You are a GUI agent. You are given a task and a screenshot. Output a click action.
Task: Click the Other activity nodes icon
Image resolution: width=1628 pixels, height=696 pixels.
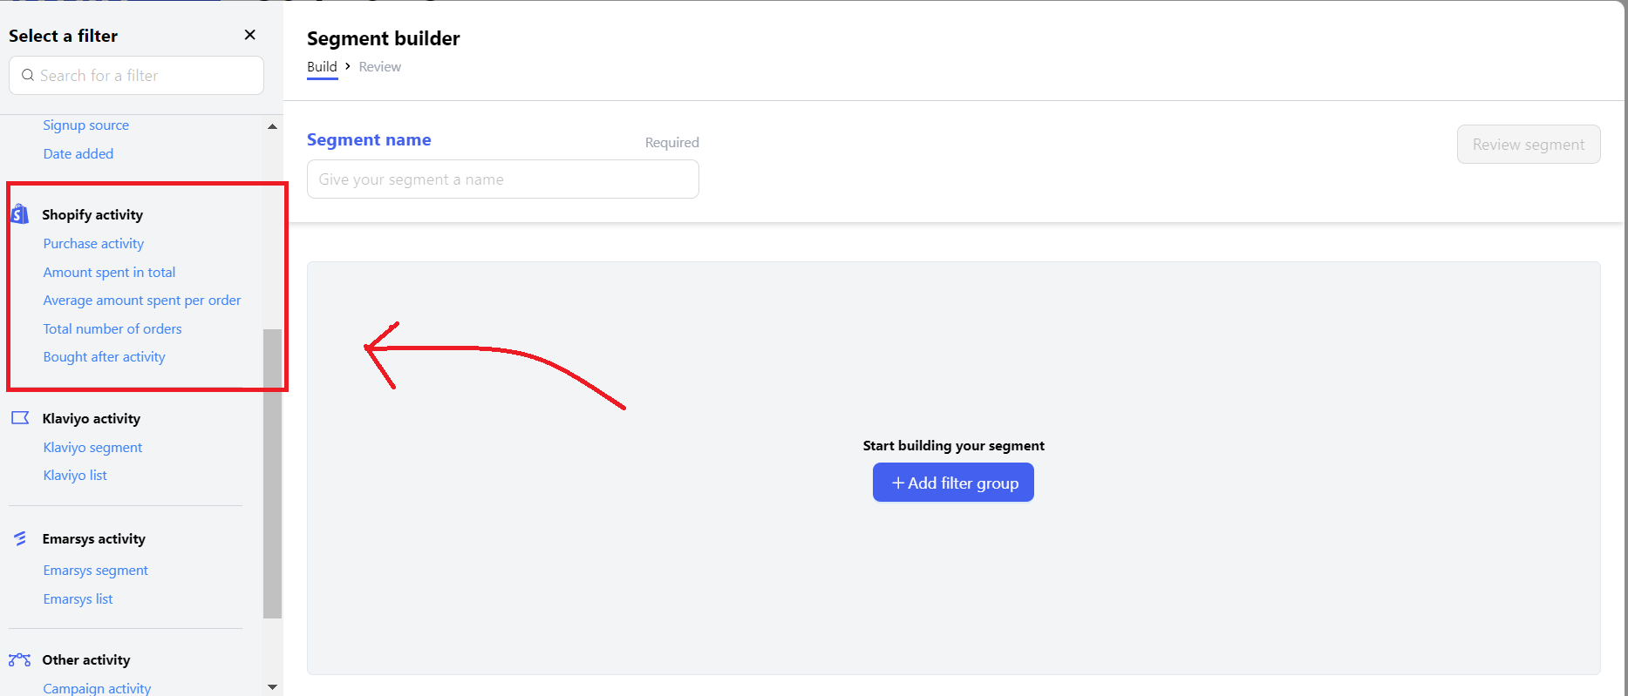click(x=20, y=660)
